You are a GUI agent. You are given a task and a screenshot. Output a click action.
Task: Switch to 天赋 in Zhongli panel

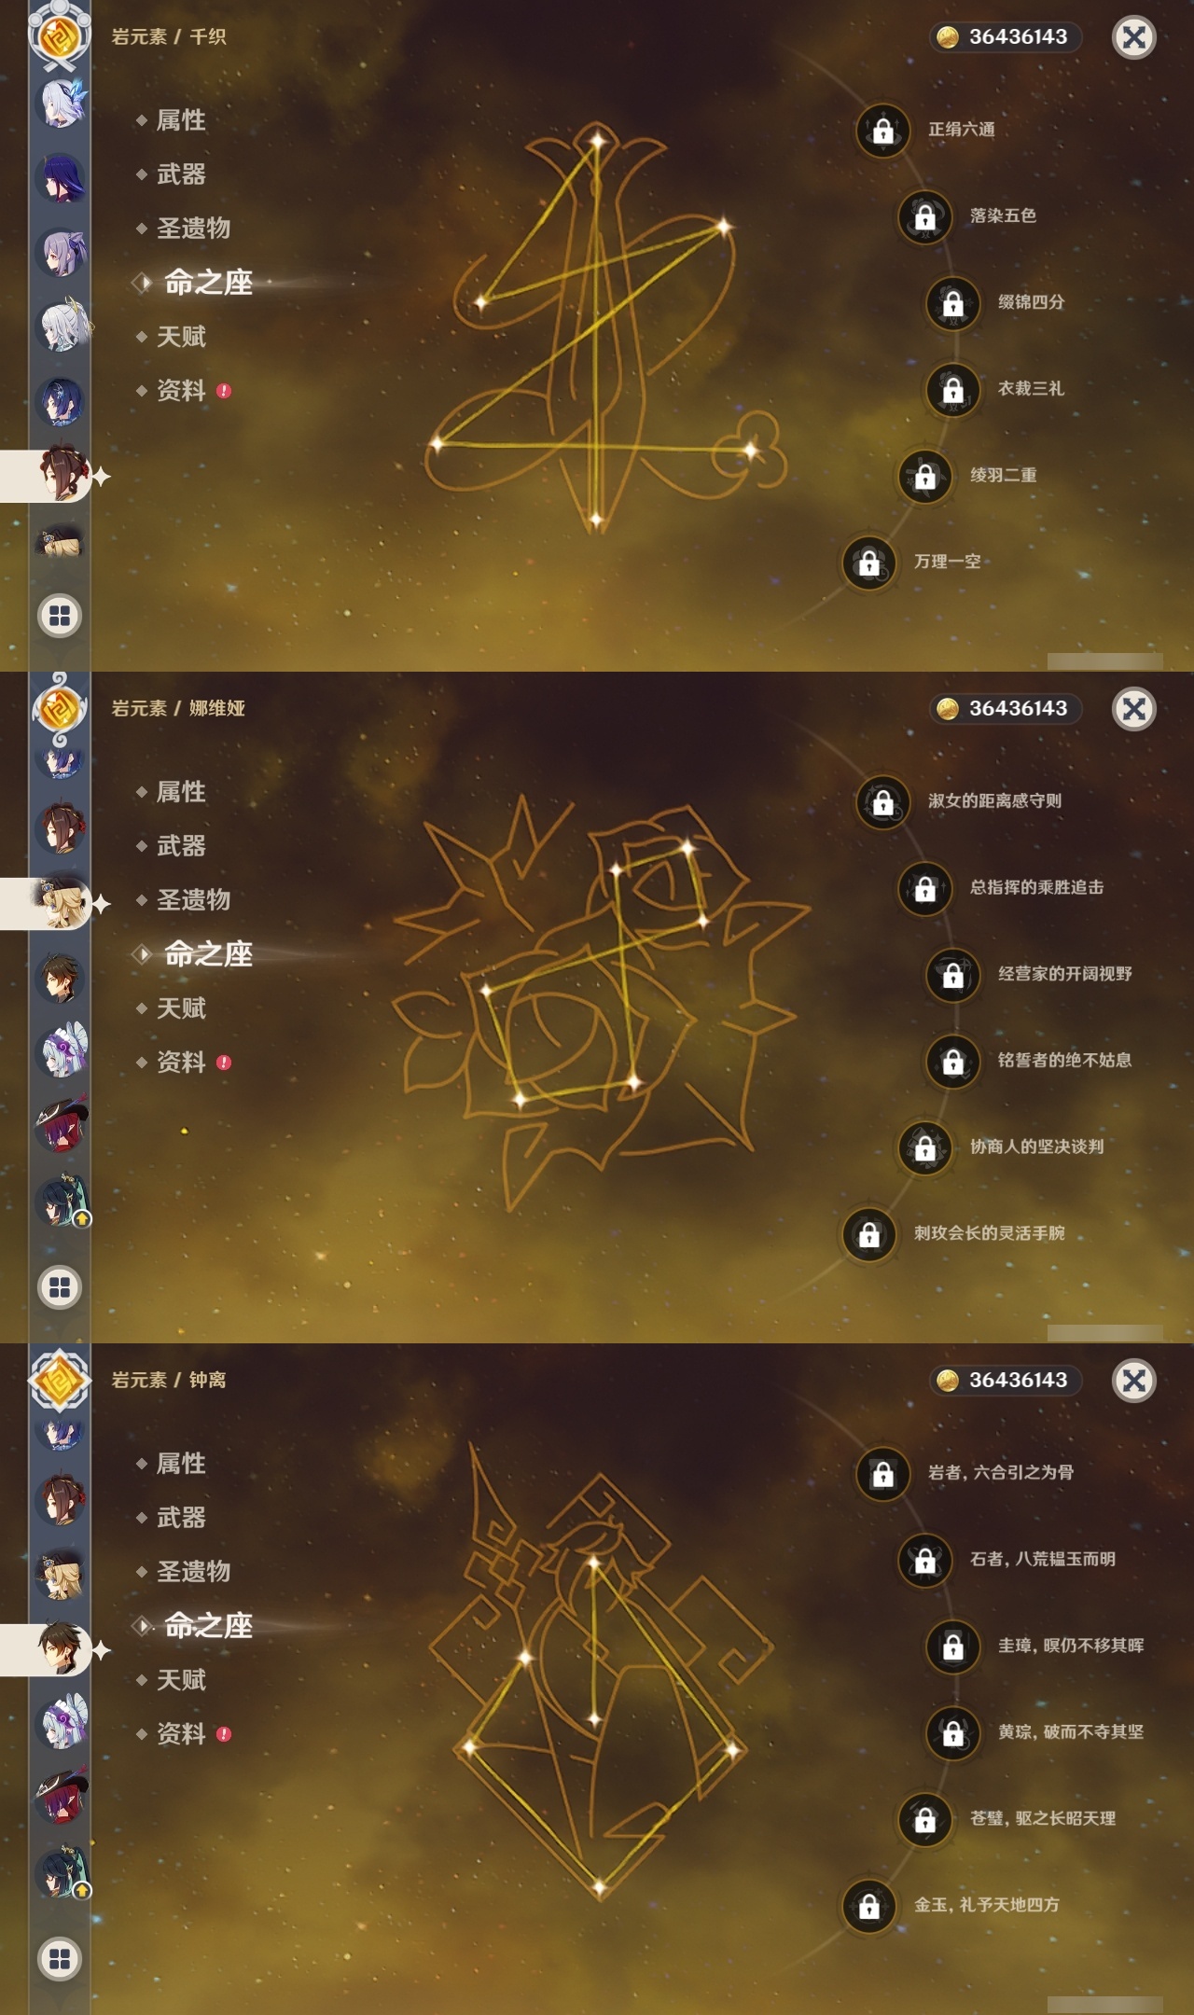(181, 1680)
